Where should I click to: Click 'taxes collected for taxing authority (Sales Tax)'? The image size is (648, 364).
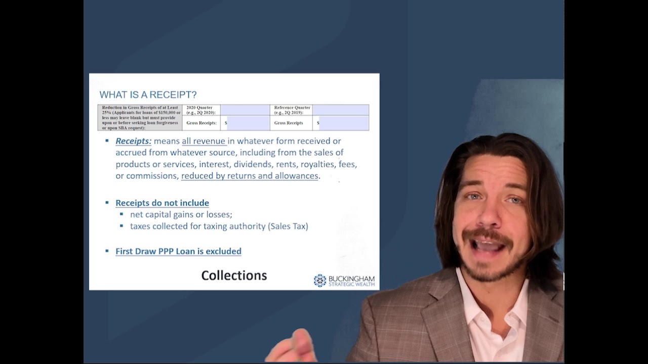(x=219, y=226)
